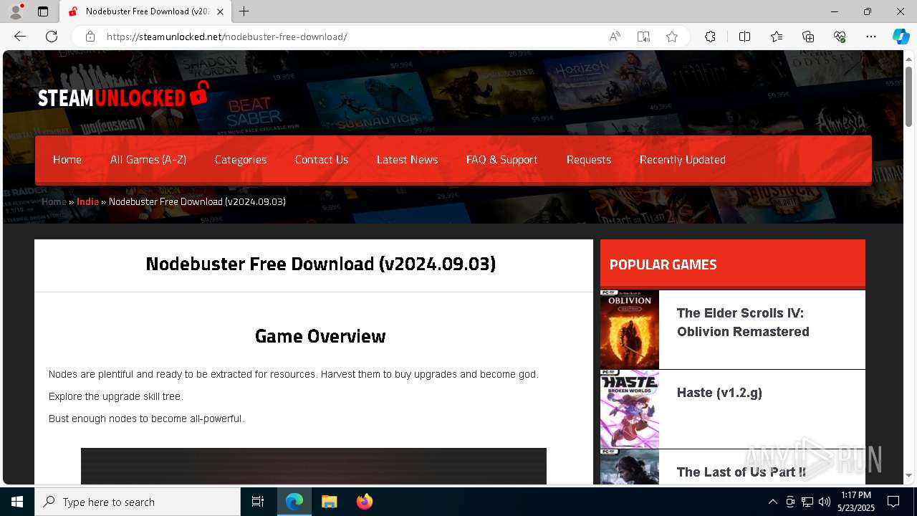Open the tab actions menu icon

pyautogui.click(x=43, y=11)
